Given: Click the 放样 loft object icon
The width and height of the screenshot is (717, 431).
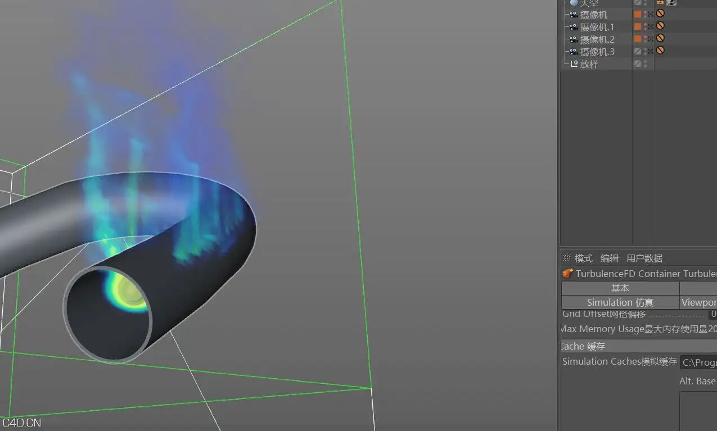Looking at the screenshot, I should [x=574, y=63].
